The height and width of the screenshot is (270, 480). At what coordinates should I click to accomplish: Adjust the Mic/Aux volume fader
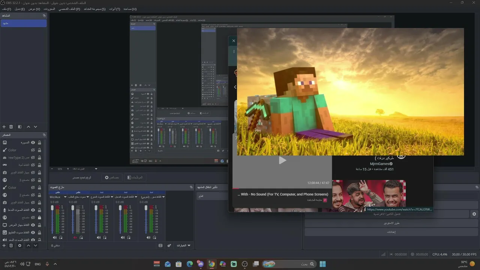coord(52,208)
